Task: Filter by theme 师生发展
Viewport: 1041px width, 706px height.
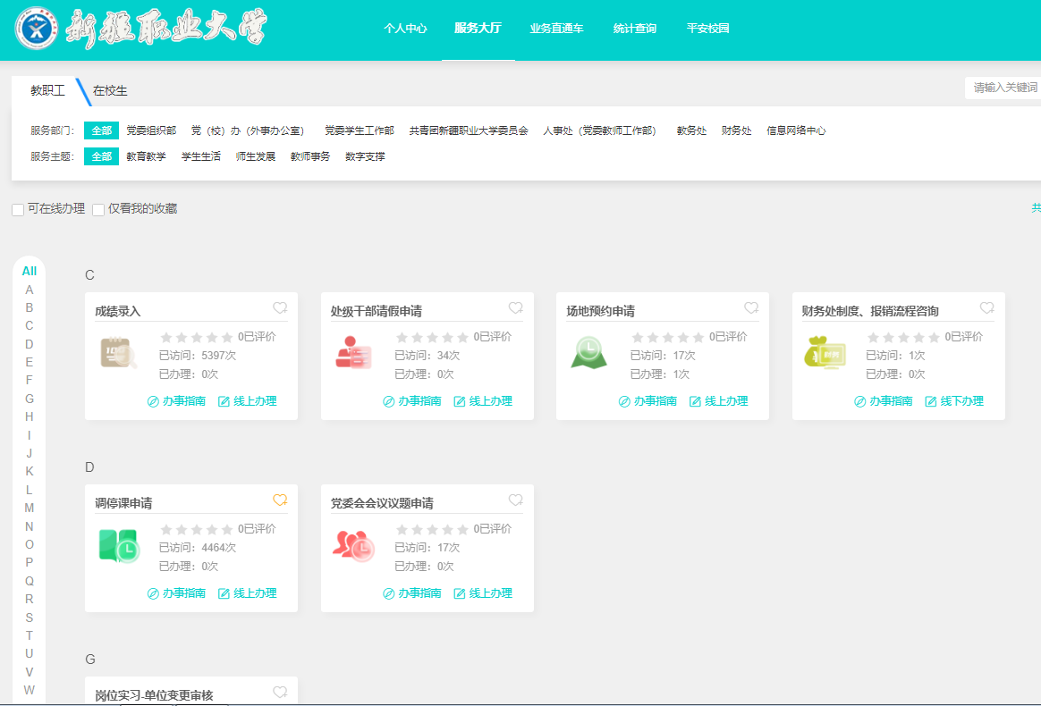Action: (x=256, y=156)
